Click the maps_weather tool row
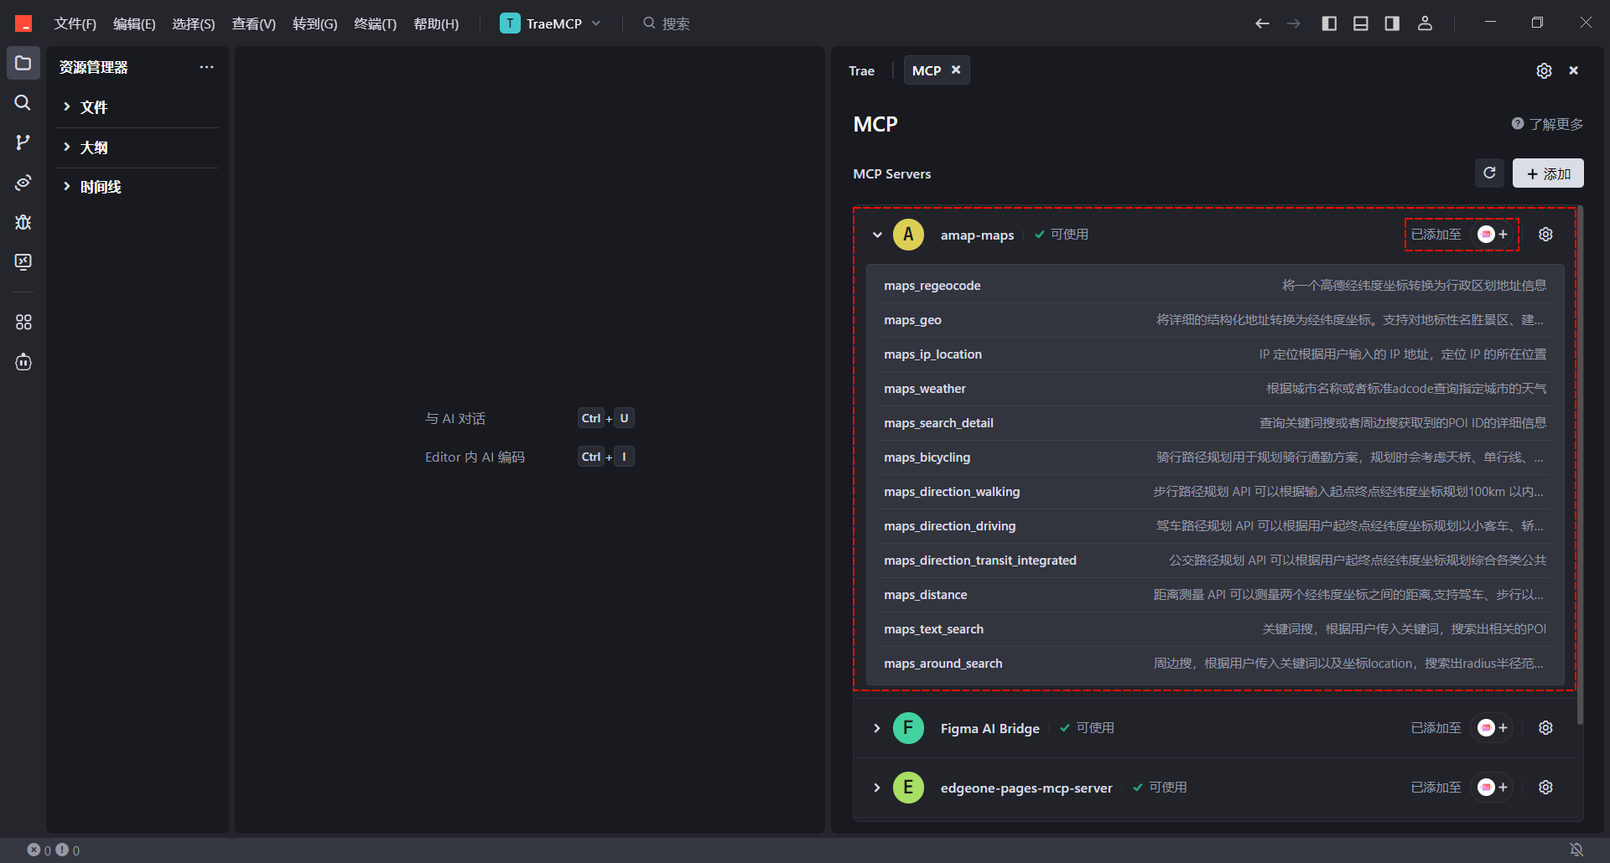 click(x=1215, y=389)
